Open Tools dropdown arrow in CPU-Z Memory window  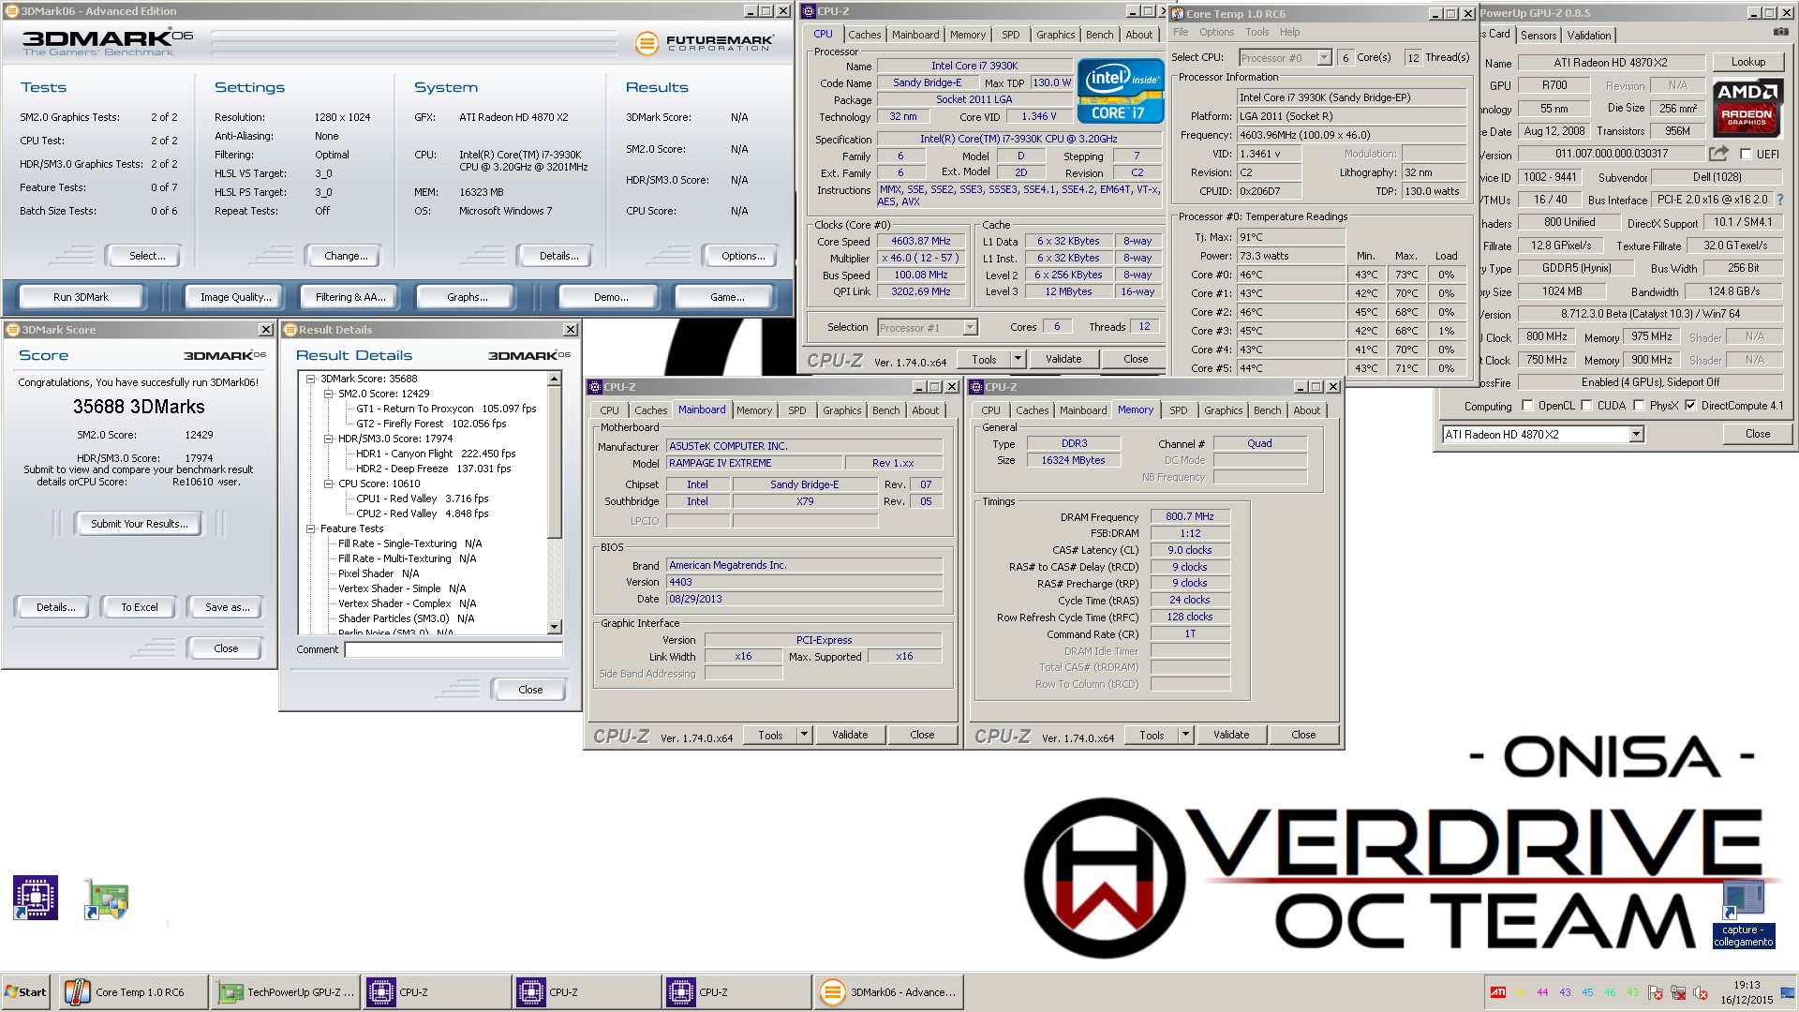1185,736
